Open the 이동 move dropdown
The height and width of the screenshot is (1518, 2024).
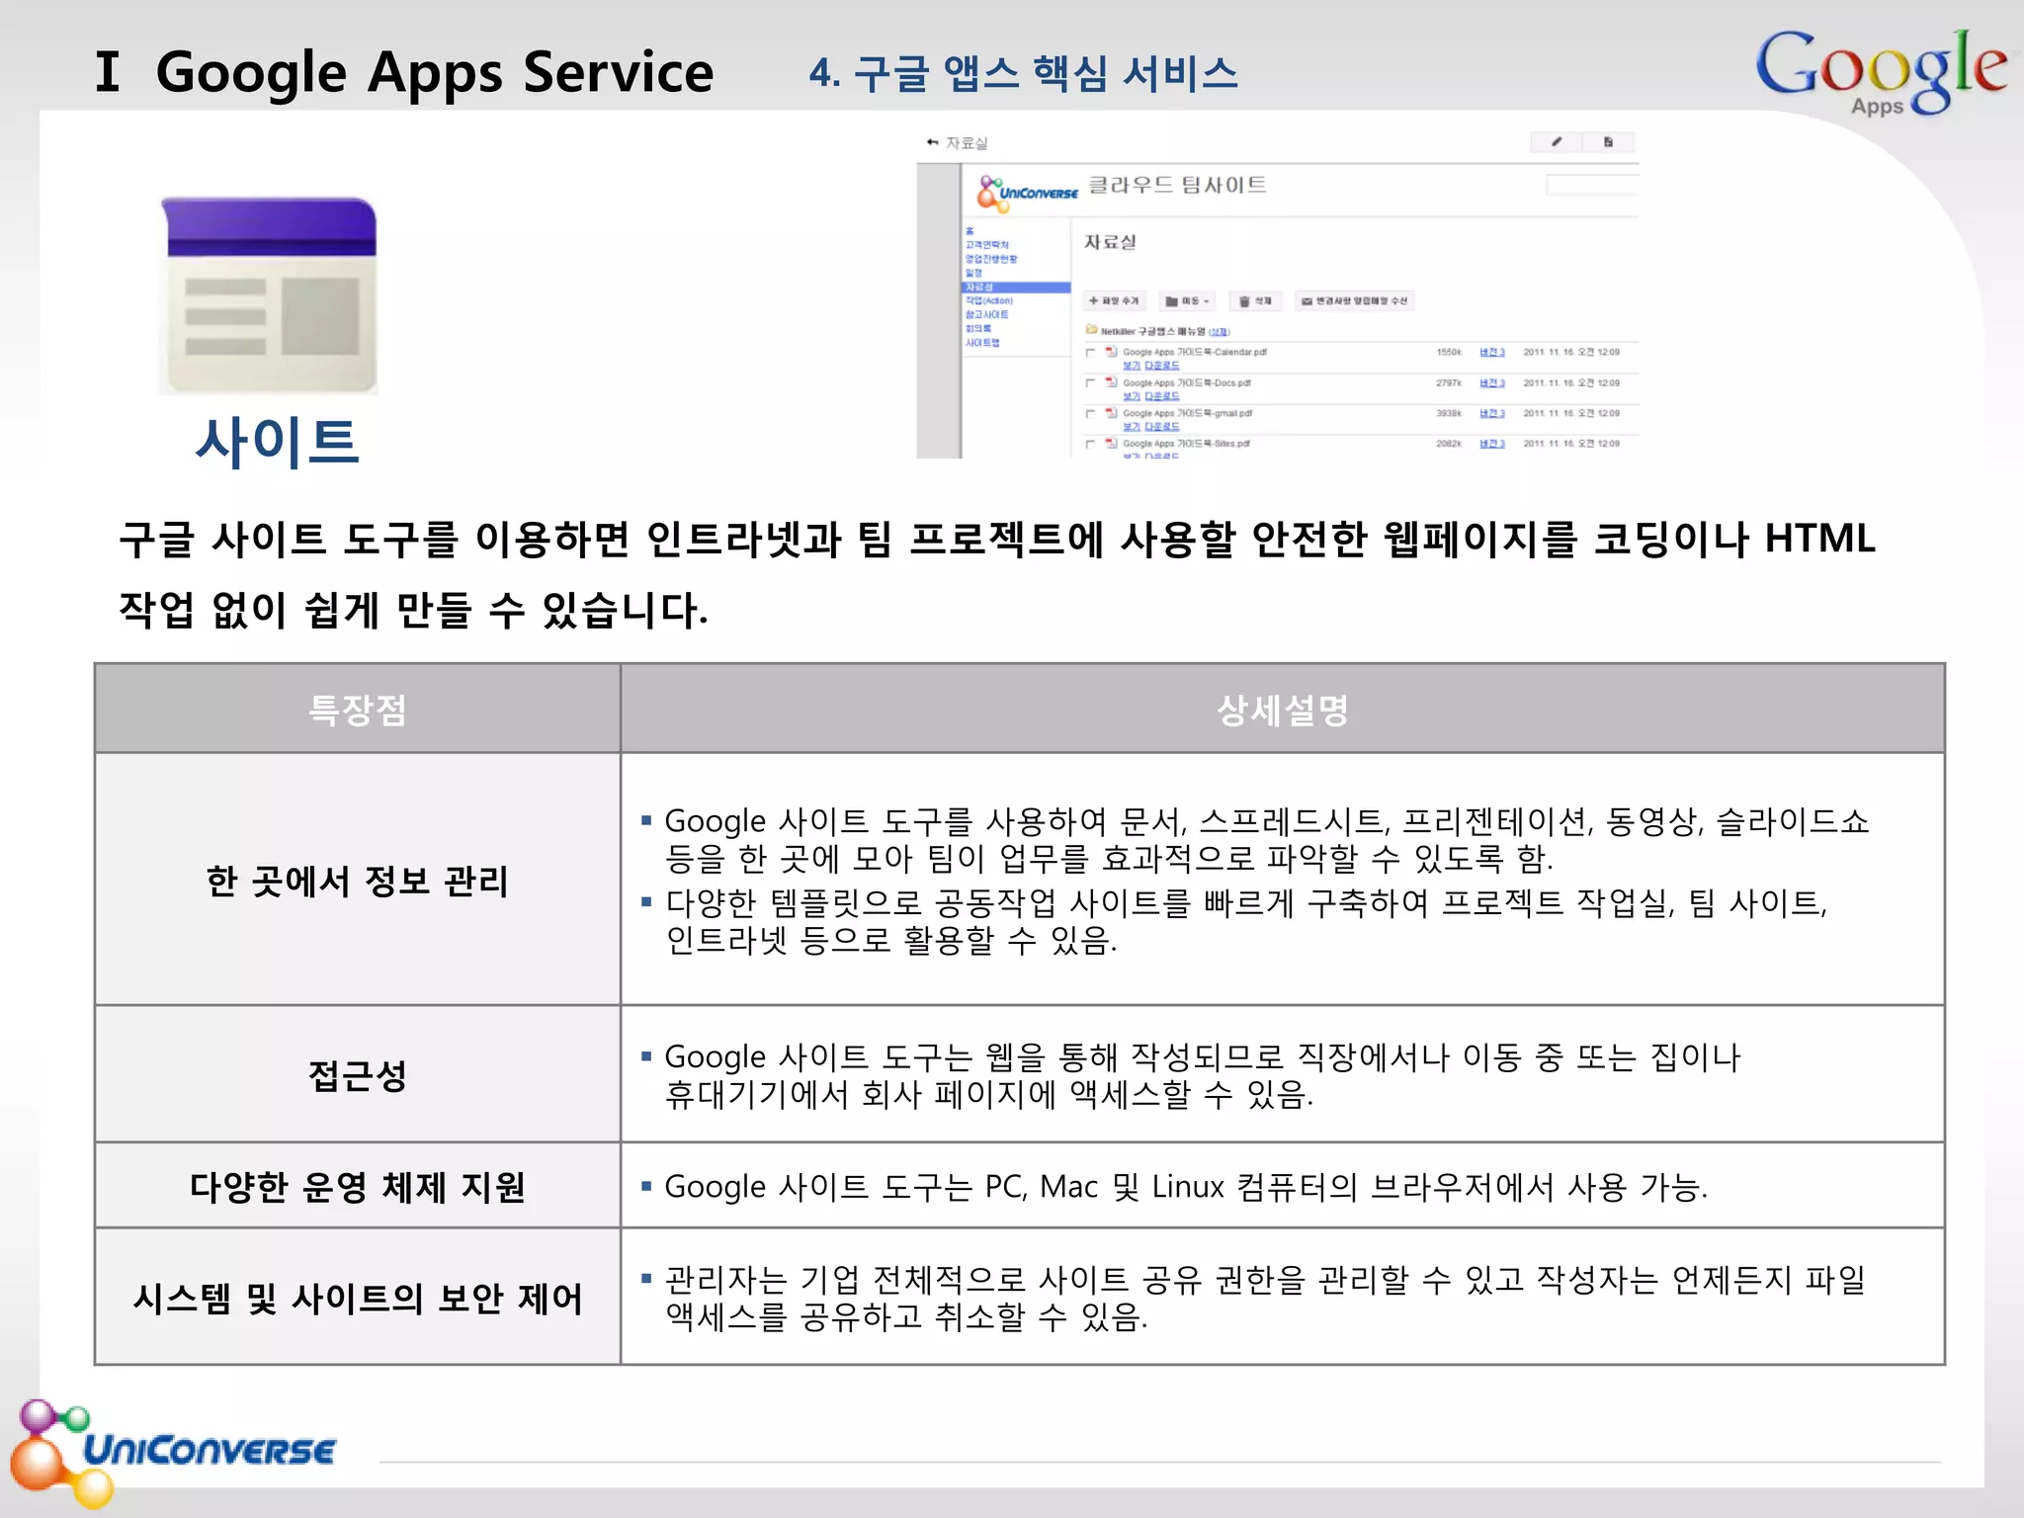pyautogui.click(x=1187, y=300)
